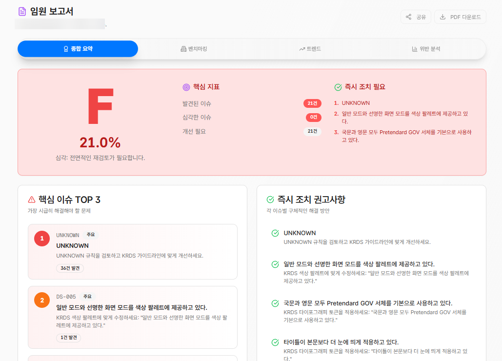Click the 개선 필요 label
502x361 pixels.
194,132
